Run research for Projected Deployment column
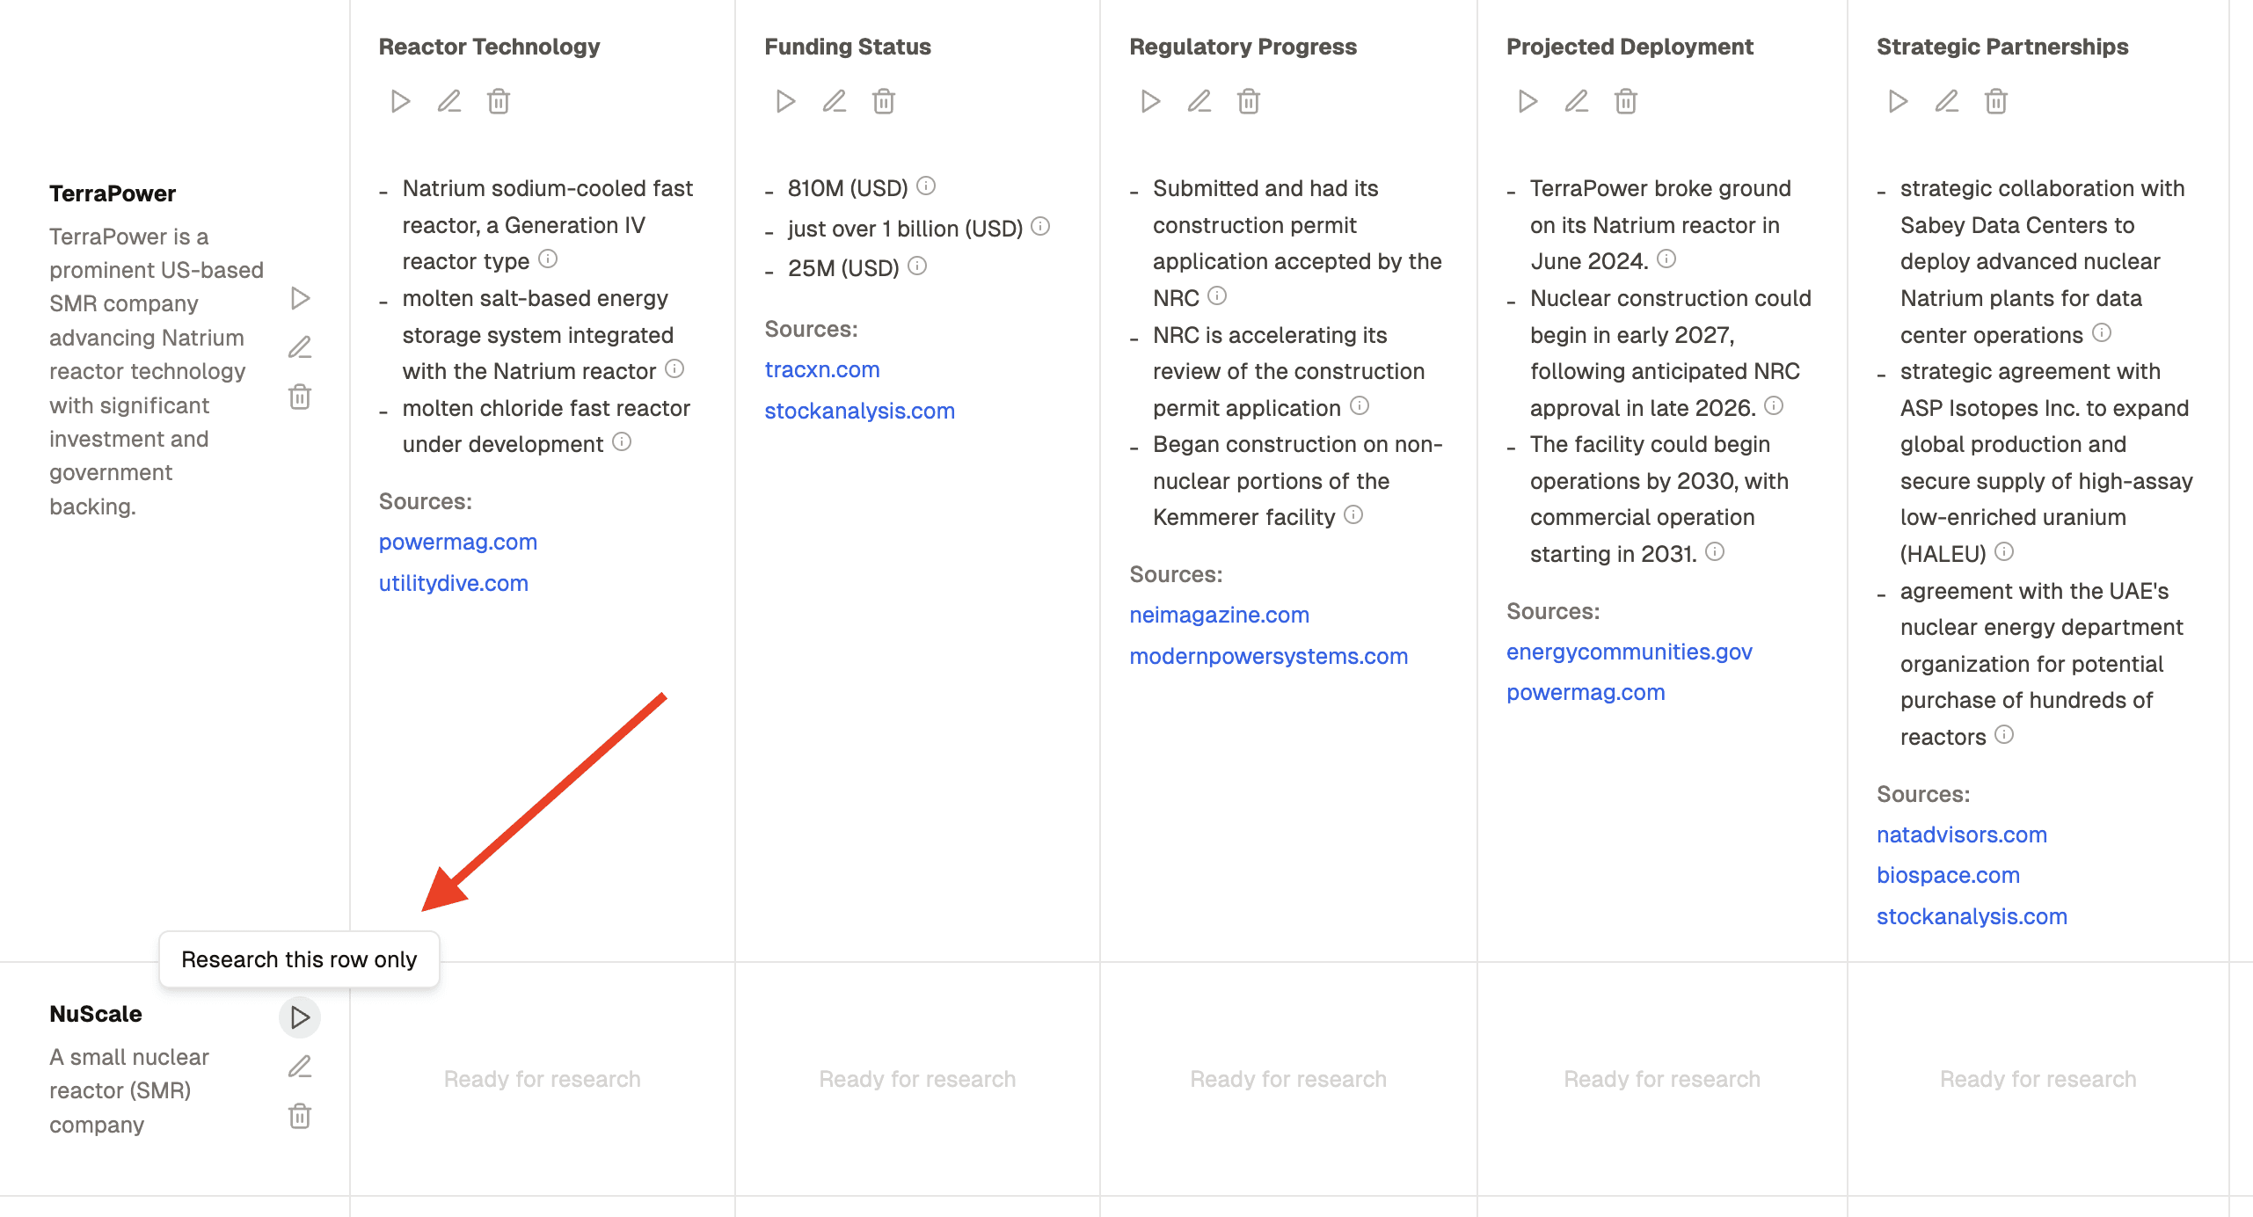 point(1528,101)
